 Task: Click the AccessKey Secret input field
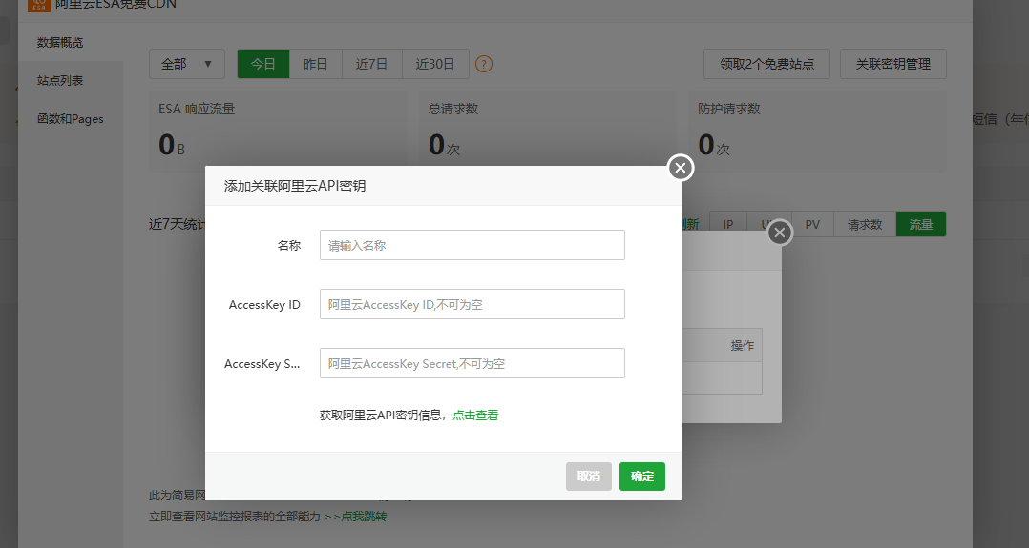(472, 363)
